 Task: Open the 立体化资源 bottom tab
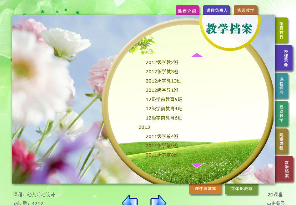pos(241,189)
